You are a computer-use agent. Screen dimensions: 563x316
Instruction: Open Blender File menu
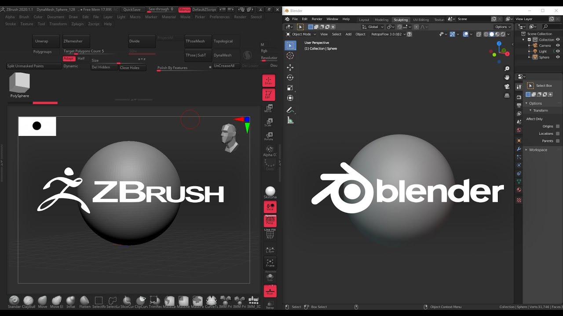point(295,19)
